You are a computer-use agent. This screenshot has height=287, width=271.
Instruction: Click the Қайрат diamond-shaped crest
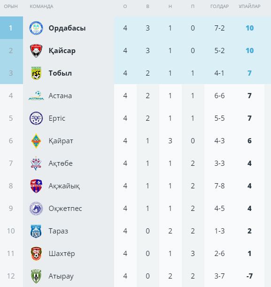click(x=36, y=141)
